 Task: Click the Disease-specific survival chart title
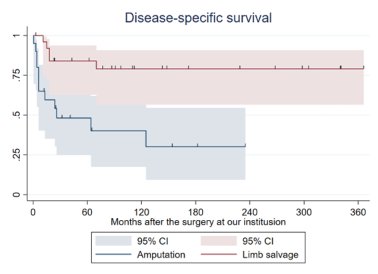point(198,18)
